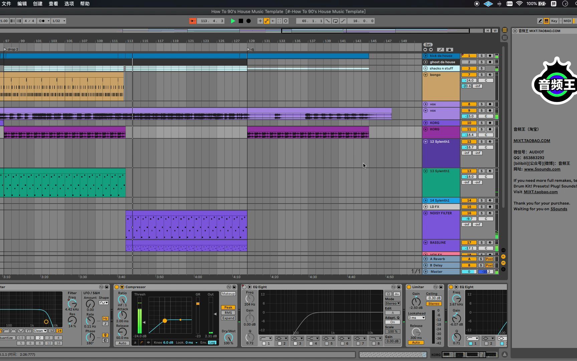577x361 pixels.
Task: Click the Lock Envelopes padlock icon
Action: pyautogui.click(x=449, y=49)
